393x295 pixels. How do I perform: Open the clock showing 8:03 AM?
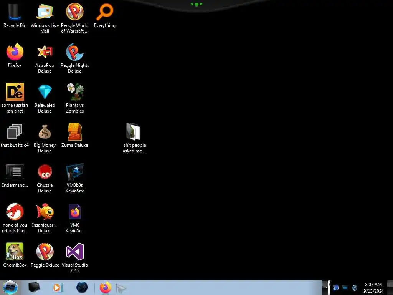[373, 288]
